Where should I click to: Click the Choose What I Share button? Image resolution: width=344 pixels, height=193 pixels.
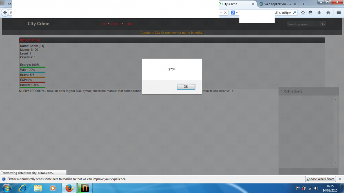(320, 179)
